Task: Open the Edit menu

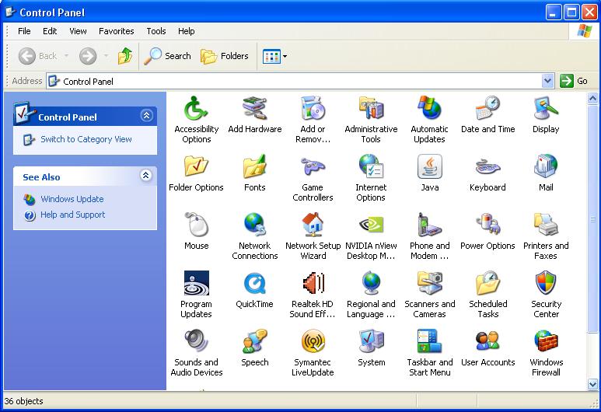Action: click(50, 31)
